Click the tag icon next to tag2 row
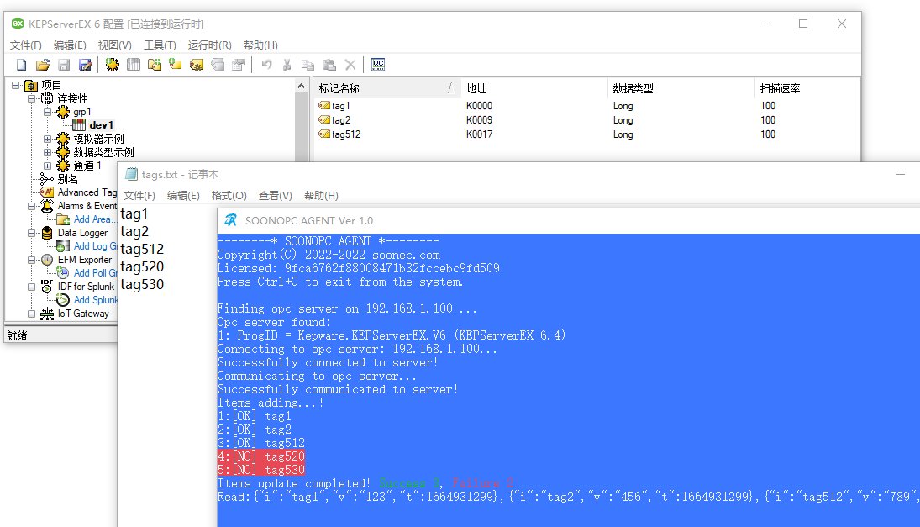Screen dimensions: 920x527 [x=324, y=119]
